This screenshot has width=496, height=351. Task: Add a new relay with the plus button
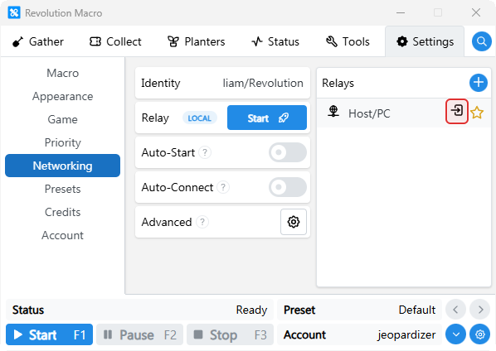point(479,83)
